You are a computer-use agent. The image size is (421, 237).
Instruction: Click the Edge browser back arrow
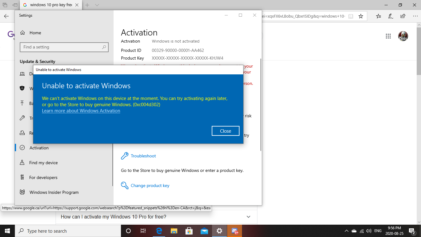point(6,16)
